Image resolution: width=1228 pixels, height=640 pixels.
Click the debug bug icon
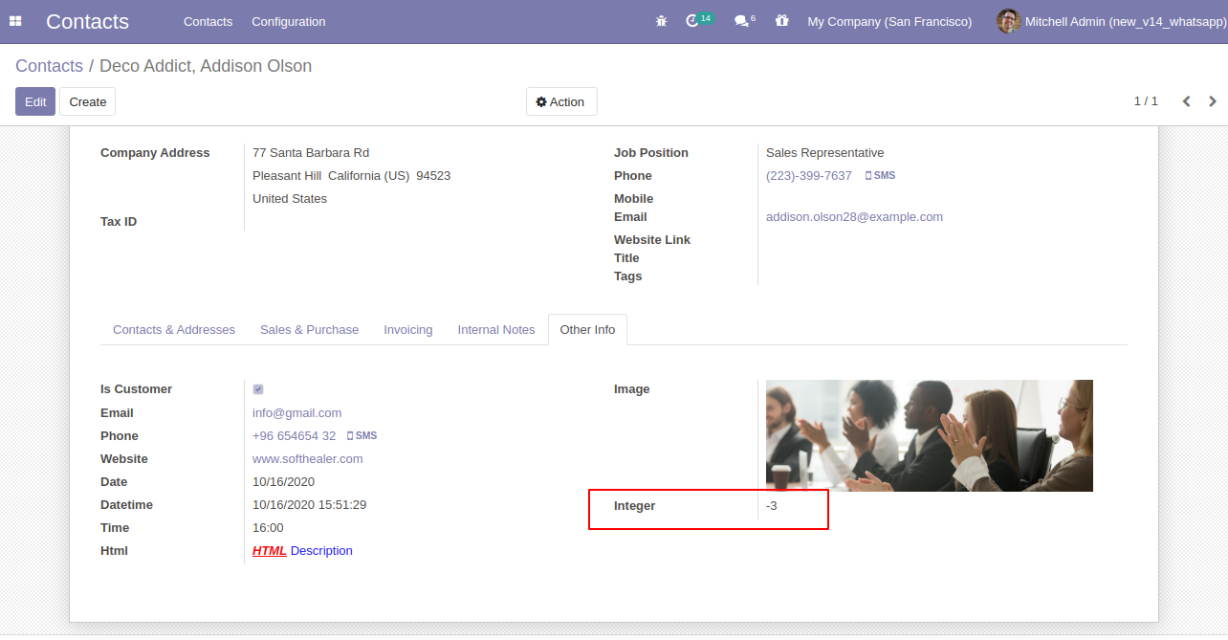pyautogui.click(x=661, y=21)
